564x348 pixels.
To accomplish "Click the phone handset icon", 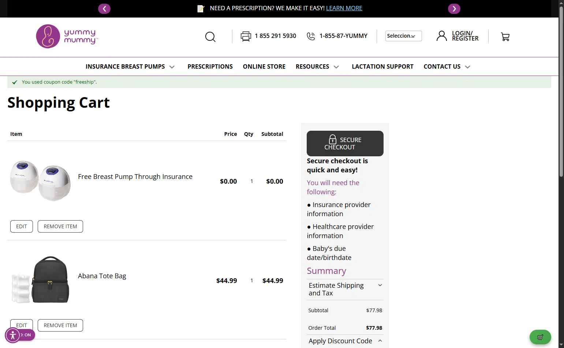I will point(311,36).
